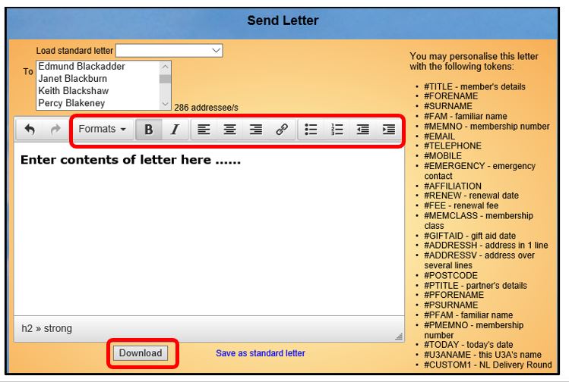
Task: Click Save as standard letter link
Action: [261, 353]
